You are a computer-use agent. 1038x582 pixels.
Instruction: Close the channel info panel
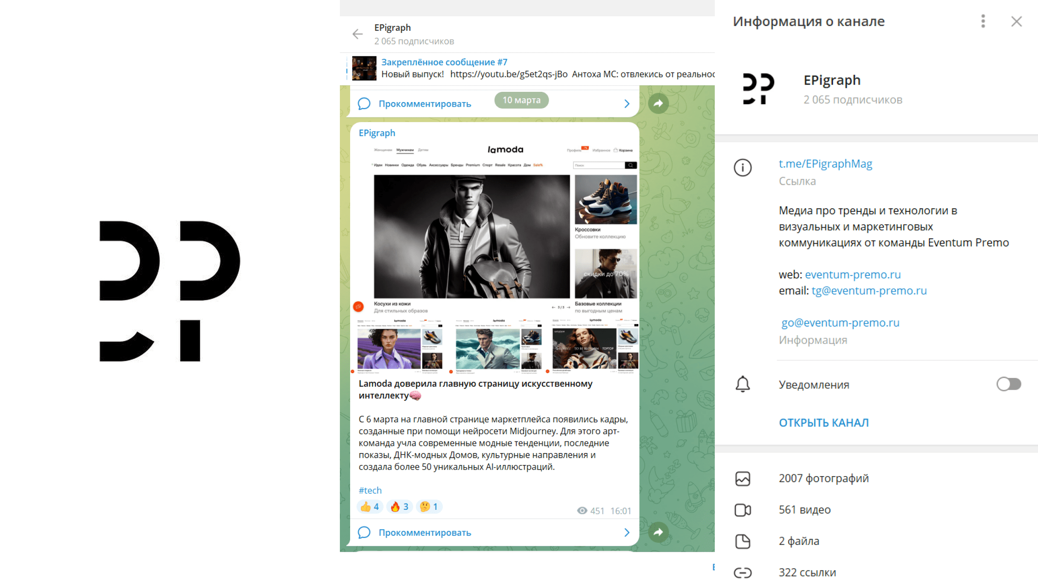[x=1016, y=21]
